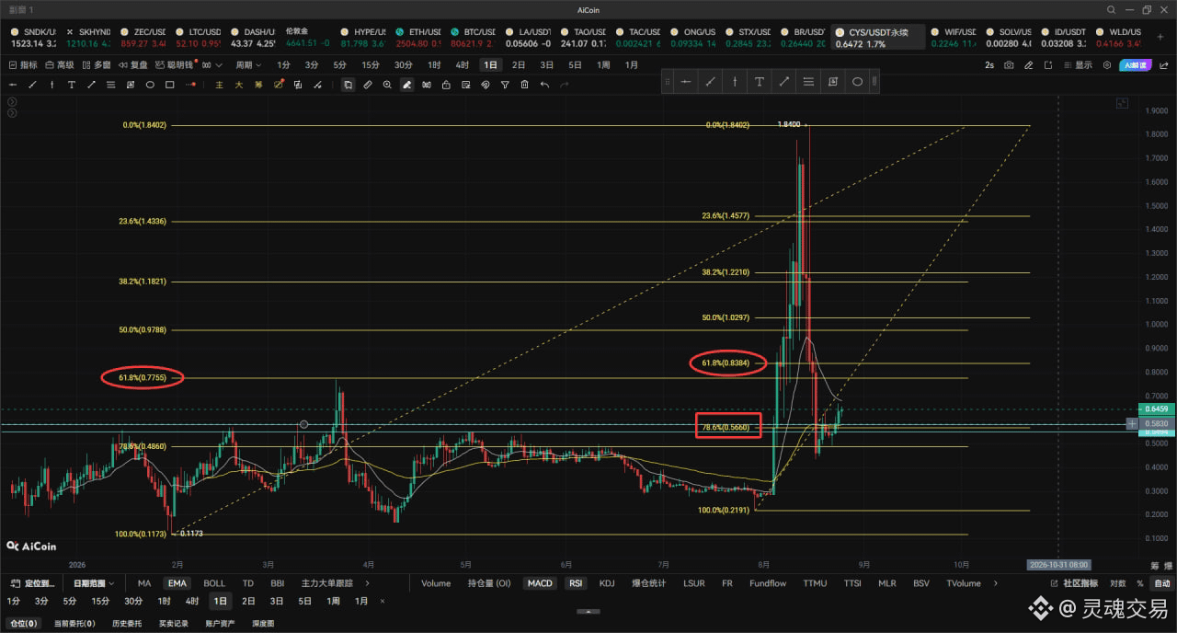Open chart settings hexagon icon
Screen dimensions: 1177x633
(x=1106, y=65)
